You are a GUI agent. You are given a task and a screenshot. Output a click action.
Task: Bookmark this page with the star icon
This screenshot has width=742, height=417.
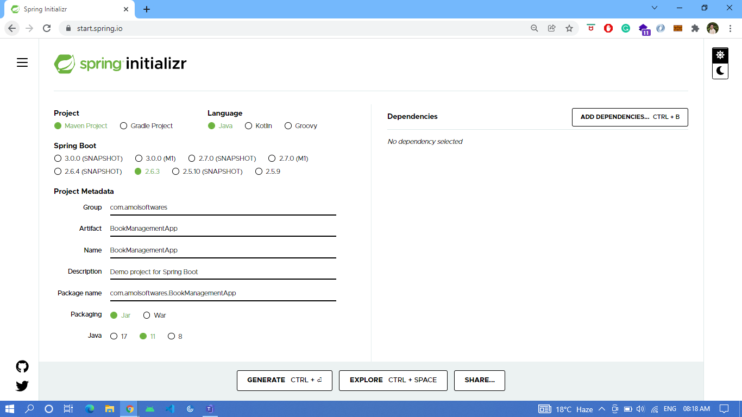tap(569, 28)
